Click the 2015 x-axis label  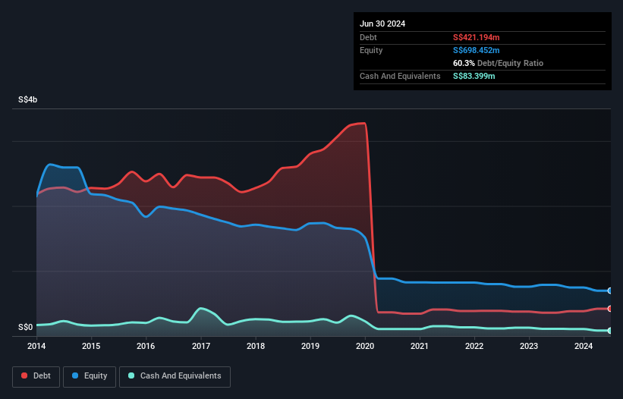point(91,346)
